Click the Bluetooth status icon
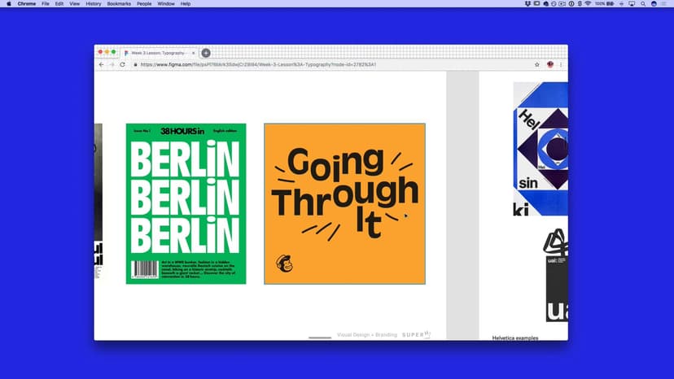Image resolution: width=674 pixels, height=379 pixels. click(x=580, y=4)
